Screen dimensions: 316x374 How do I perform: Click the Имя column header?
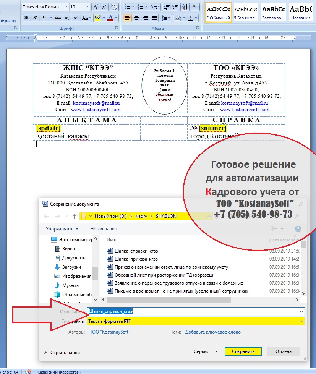(111, 240)
